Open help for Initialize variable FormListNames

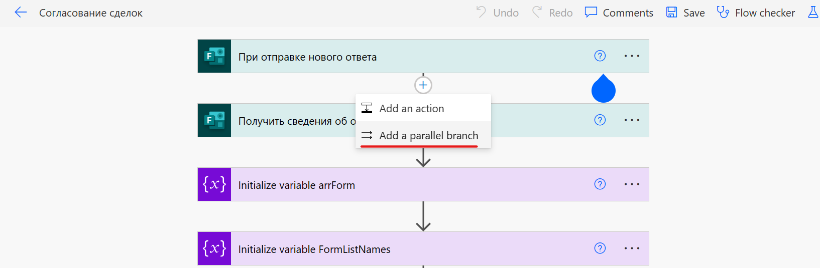(600, 248)
